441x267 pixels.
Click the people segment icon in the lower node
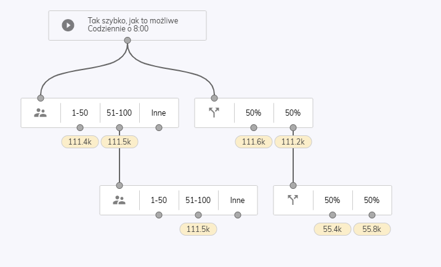point(119,200)
